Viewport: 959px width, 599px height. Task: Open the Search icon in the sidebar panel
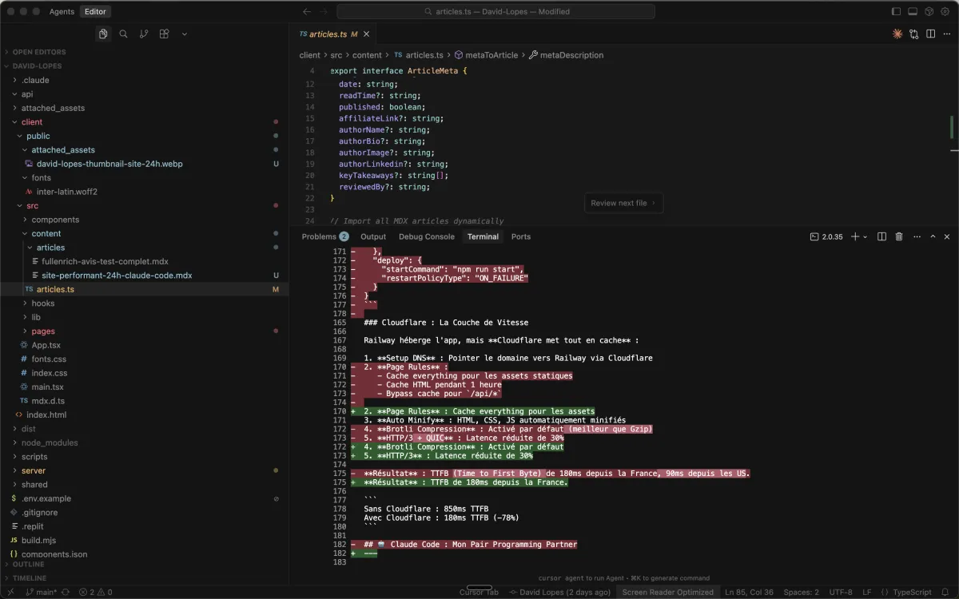[x=122, y=34]
